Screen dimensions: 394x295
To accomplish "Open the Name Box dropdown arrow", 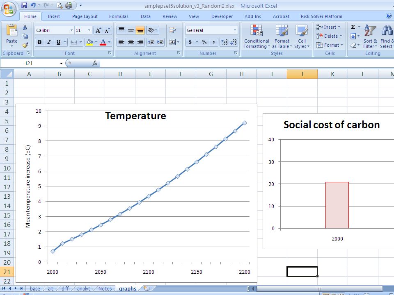I will (61, 64).
